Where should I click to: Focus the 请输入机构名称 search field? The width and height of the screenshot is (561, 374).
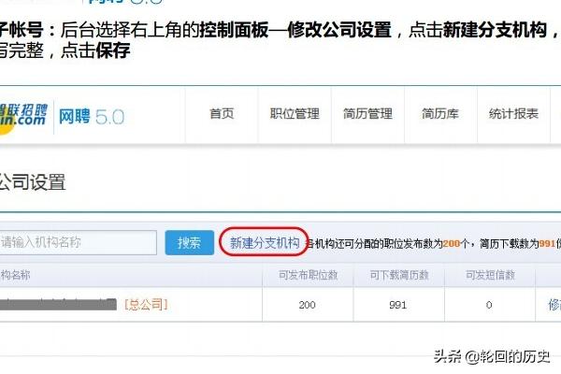(x=78, y=243)
